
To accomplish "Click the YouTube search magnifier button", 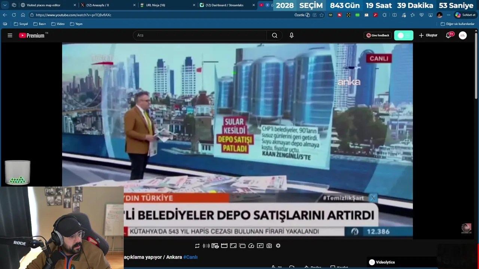I will pos(275,35).
